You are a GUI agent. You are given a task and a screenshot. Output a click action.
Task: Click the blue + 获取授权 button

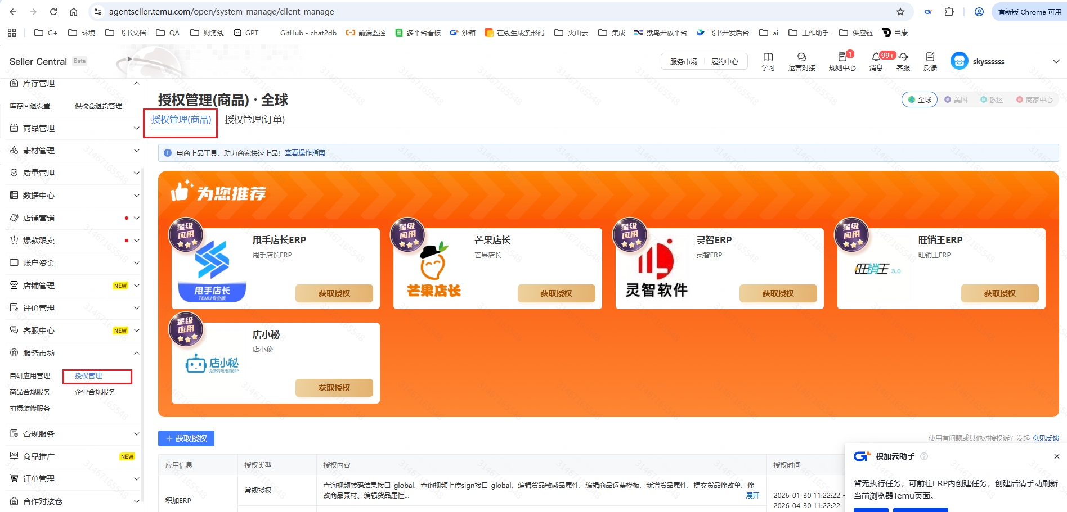186,438
